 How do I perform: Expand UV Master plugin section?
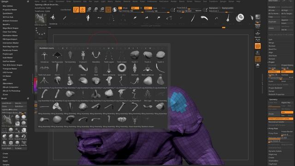click(7, 76)
